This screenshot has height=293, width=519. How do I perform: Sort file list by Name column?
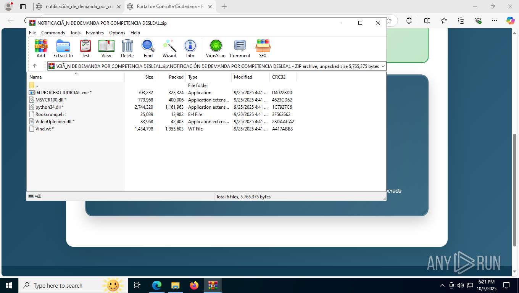pyautogui.click(x=76, y=77)
